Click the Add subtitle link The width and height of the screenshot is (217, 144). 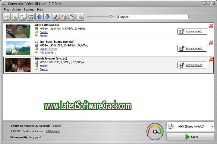48,52
